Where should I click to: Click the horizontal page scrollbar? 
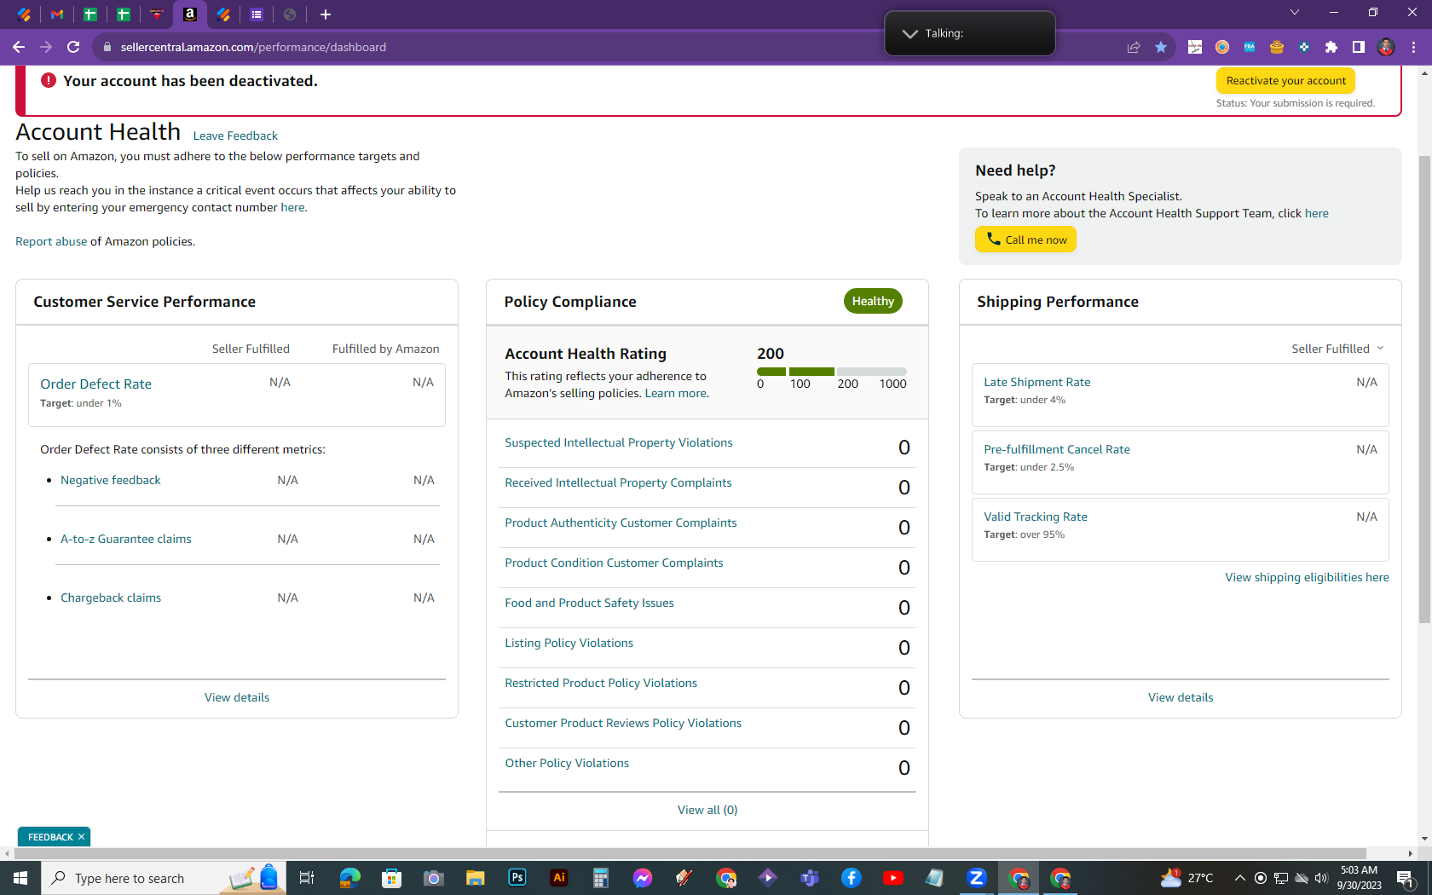tap(690, 853)
